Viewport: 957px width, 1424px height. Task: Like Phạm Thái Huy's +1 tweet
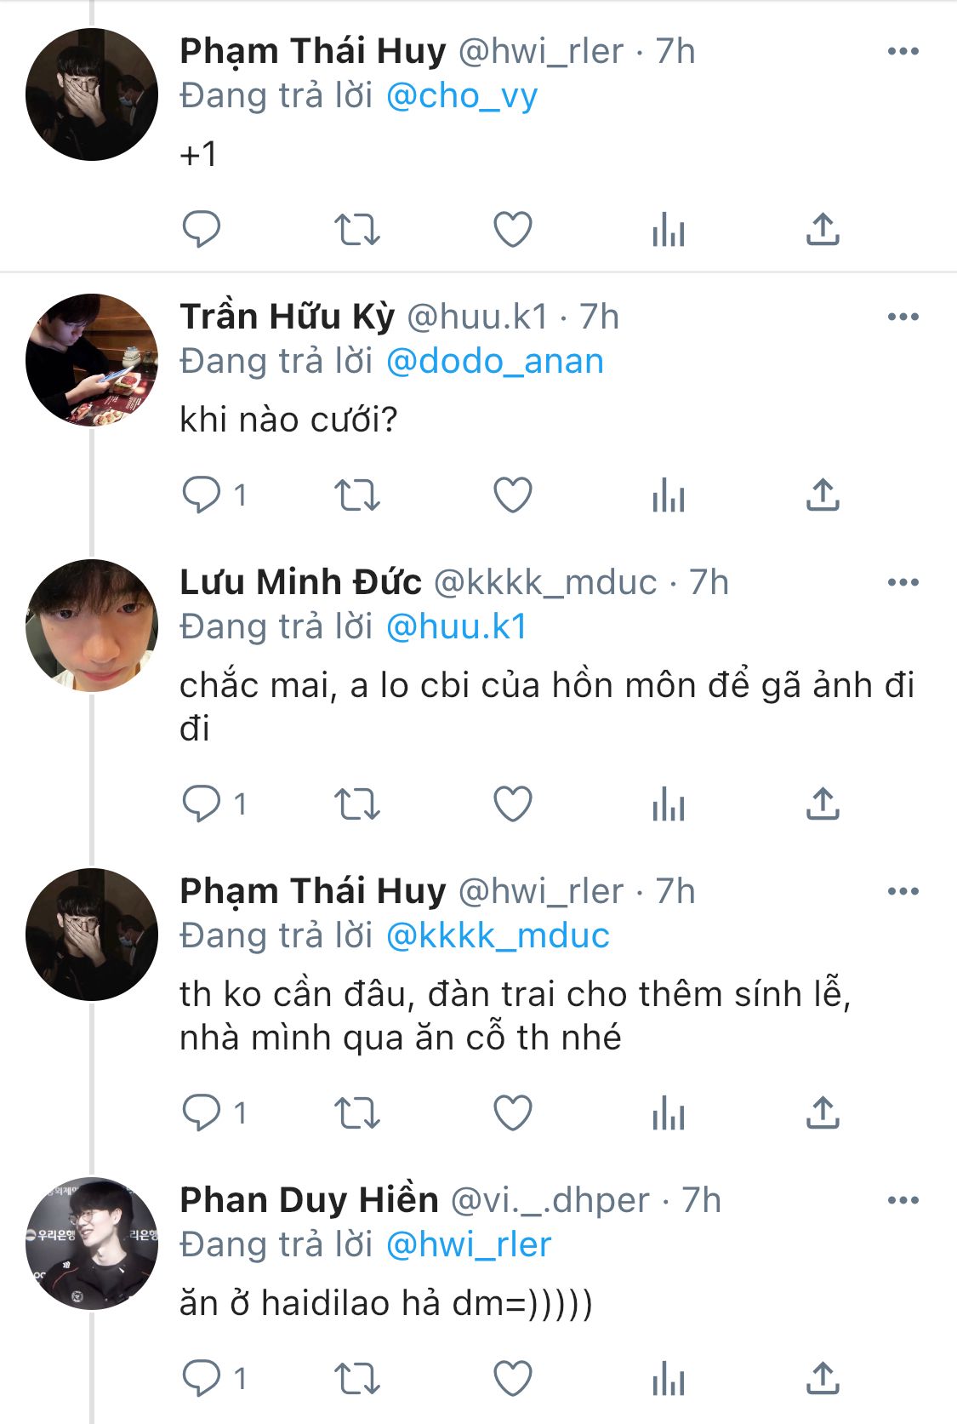click(x=513, y=230)
